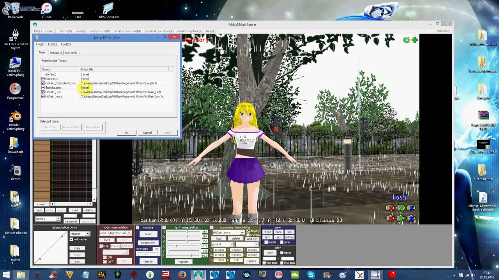The height and width of the screenshot is (280, 499).
Task: Click OK in Map Effect File dialog
Action: point(126,133)
